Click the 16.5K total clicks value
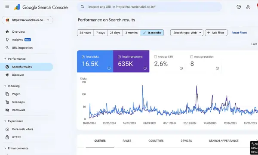Viewport: 258px width, 155px height. click(90, 64)
